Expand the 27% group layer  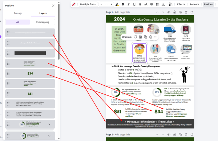coord(49,124)
